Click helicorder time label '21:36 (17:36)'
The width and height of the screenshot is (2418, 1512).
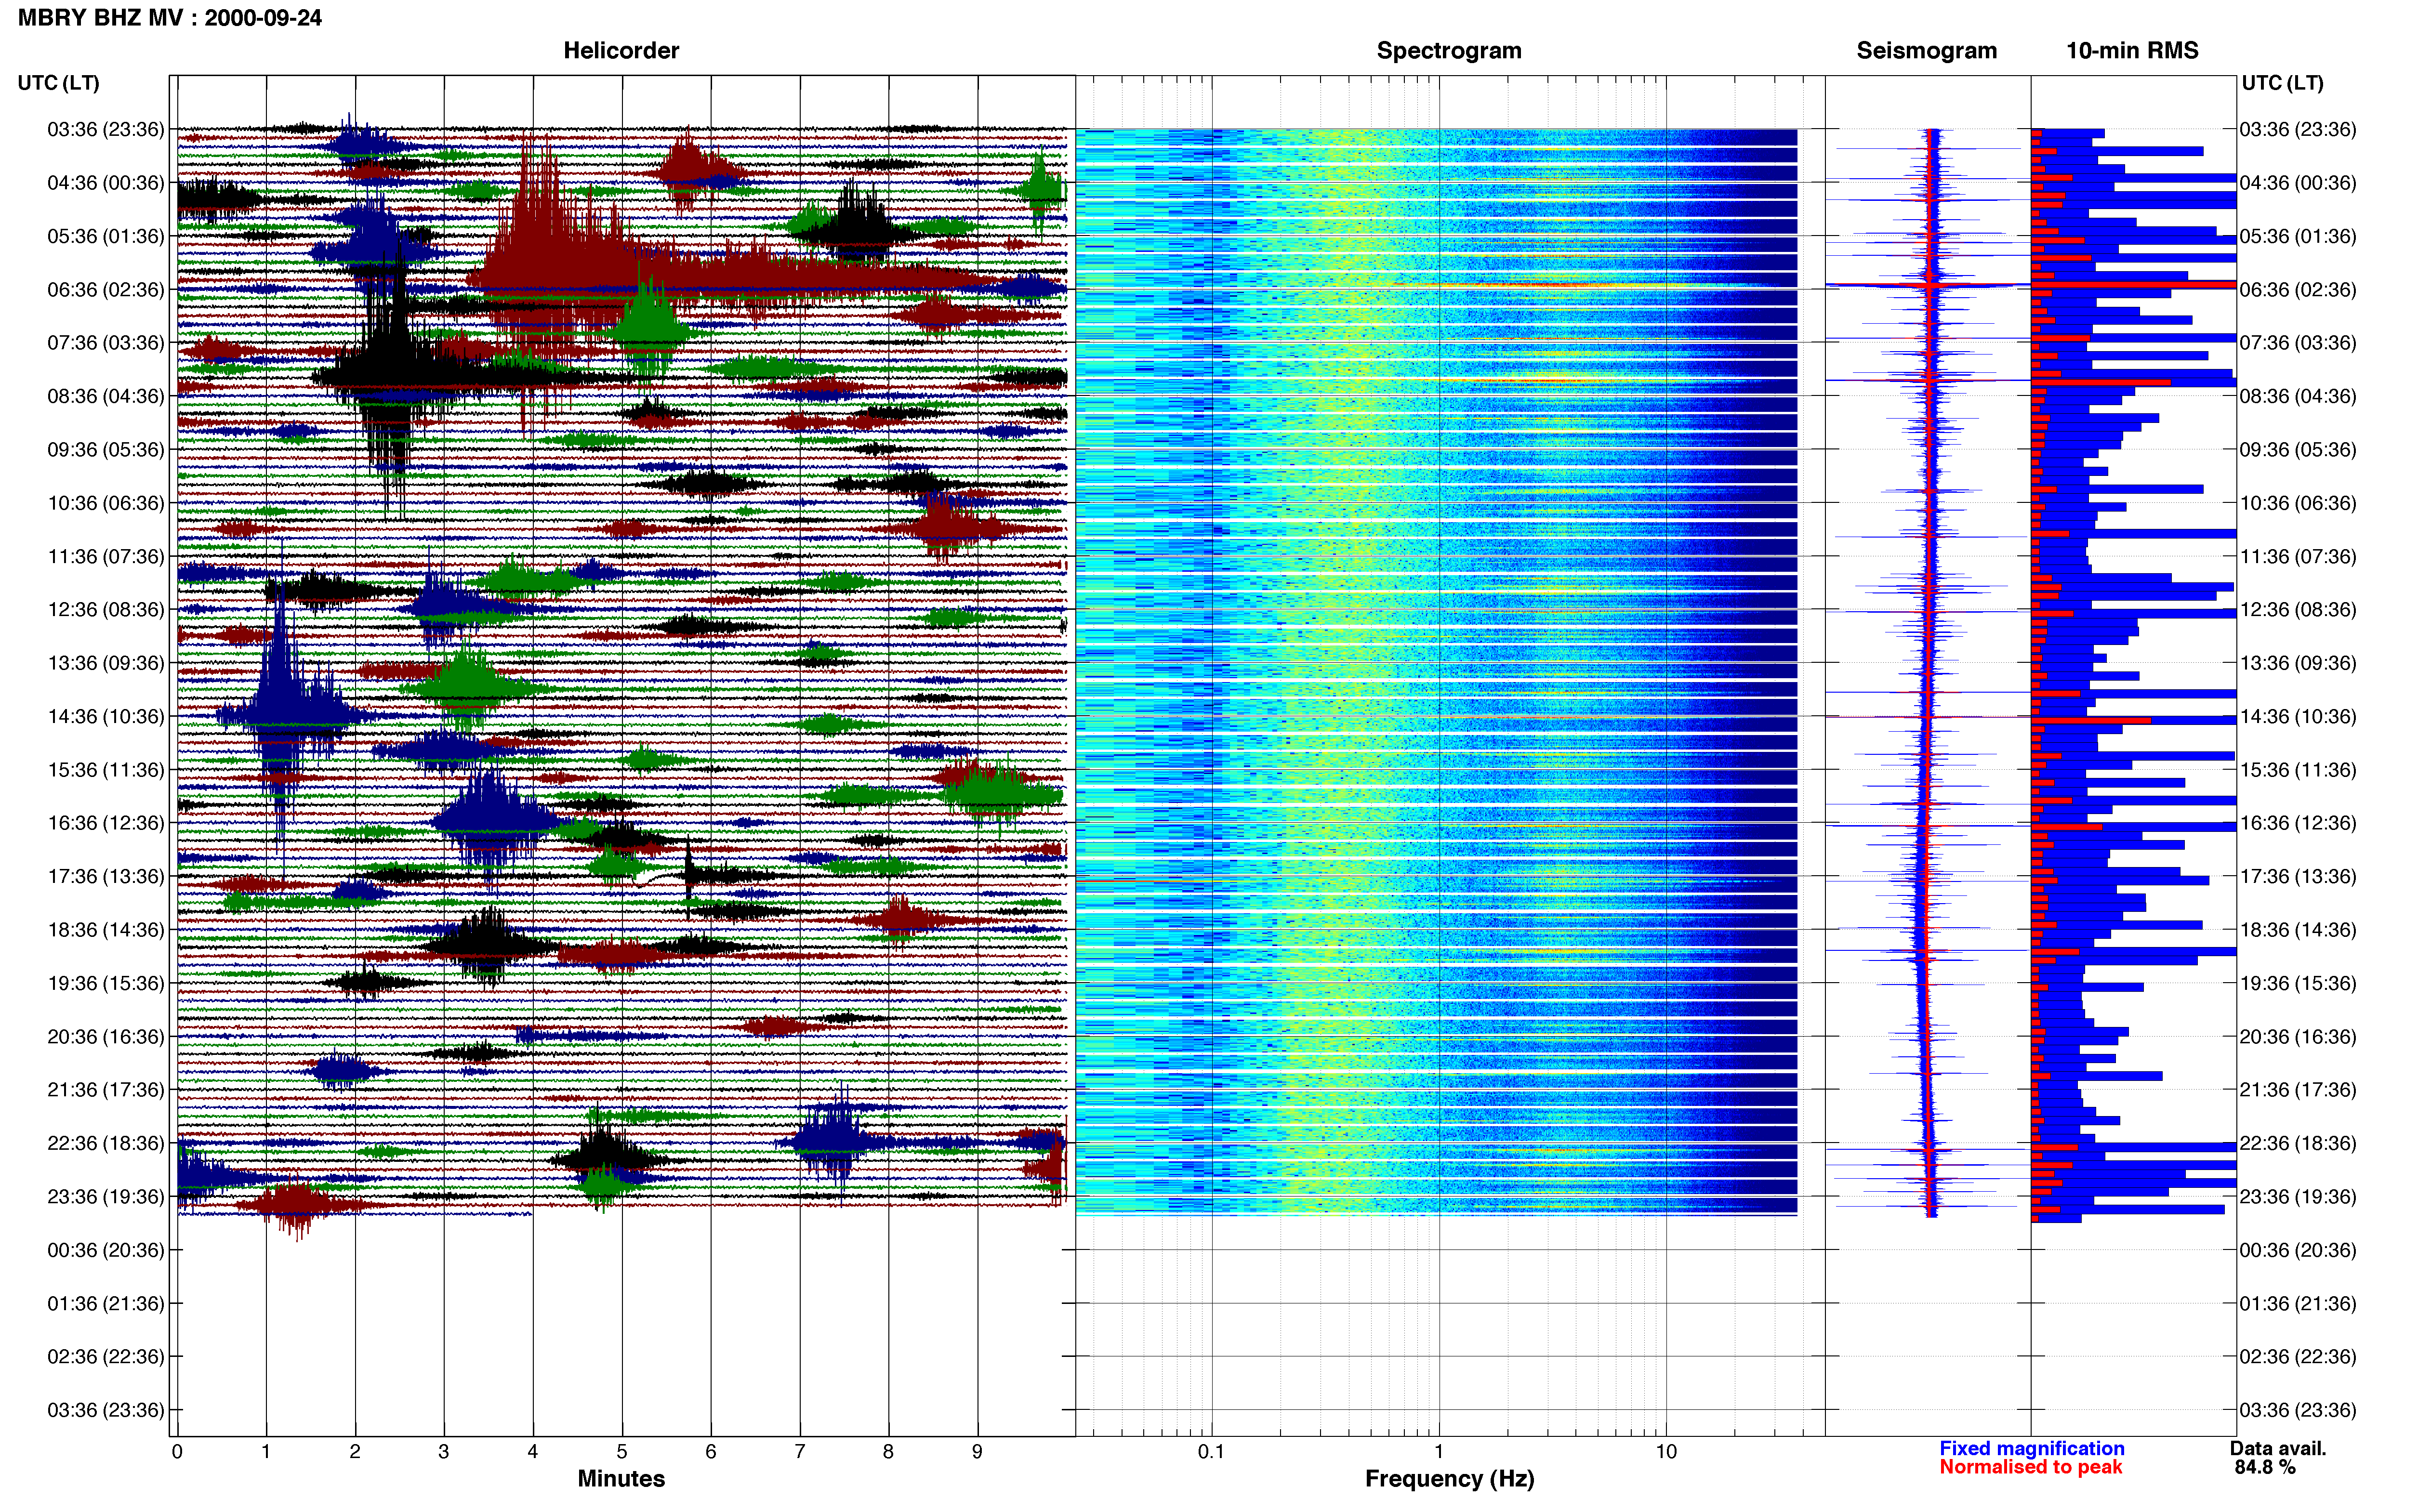106,1090
